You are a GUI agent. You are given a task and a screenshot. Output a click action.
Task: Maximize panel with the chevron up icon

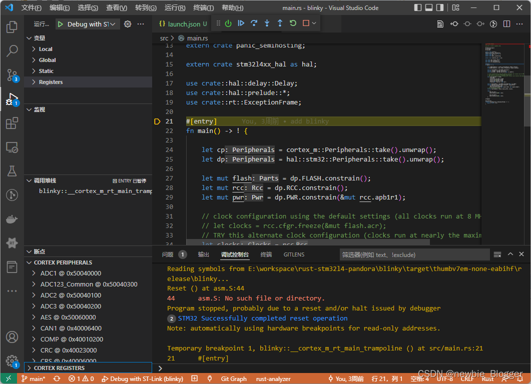[510, 254]
